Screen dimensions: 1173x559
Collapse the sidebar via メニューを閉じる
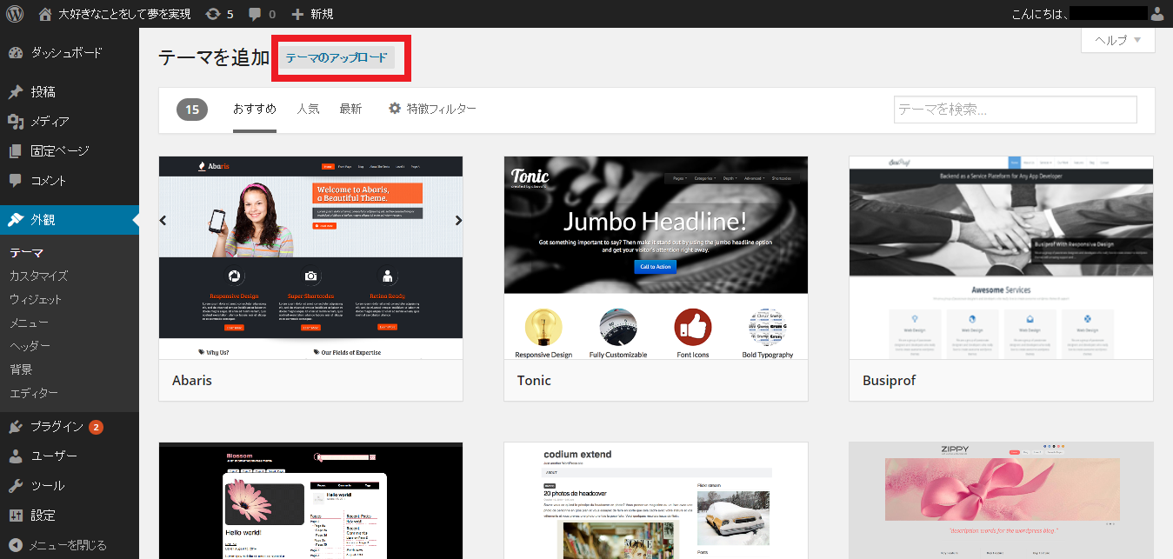(70, 545)
